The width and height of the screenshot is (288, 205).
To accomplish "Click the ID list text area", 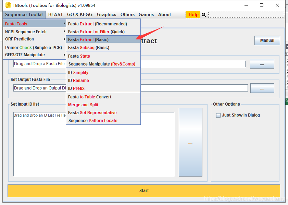I will (x=94, y=144).
